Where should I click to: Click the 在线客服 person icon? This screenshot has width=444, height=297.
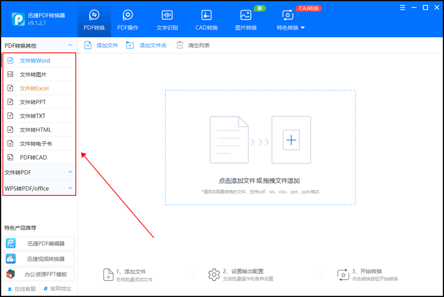pyautogui.click(x=10, y=289)
